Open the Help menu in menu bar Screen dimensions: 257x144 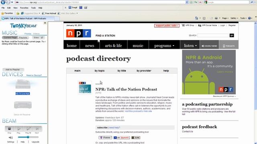click(x=40, y=8)
